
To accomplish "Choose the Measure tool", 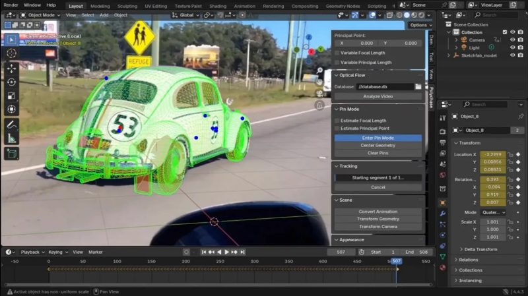I will pos(11,138).
